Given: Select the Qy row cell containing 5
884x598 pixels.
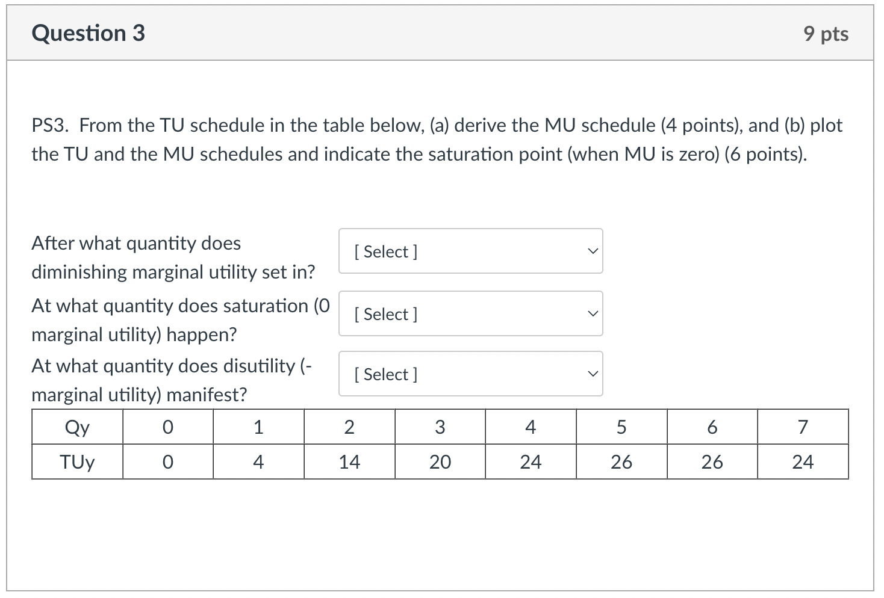Looking at the screenshot, I should point(621,427).
